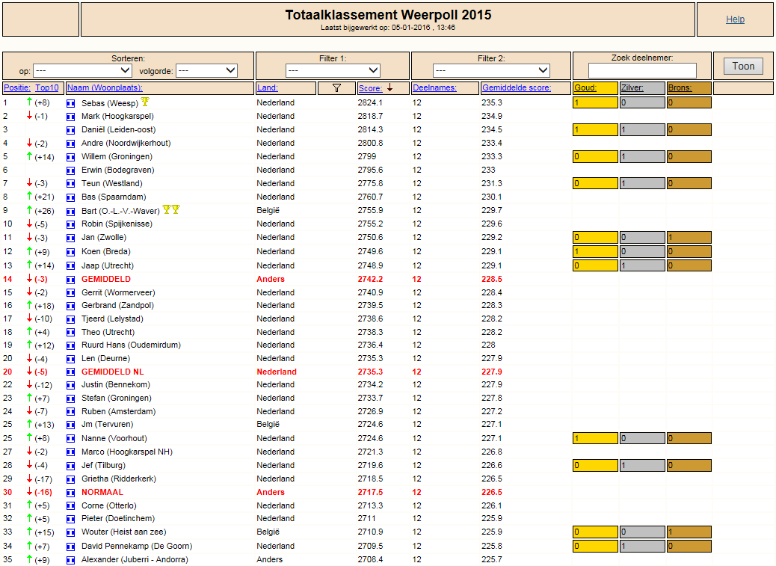Click the info icon for Bas (Spaarndam)
The width and height of the screenshot is (776, 566).
pos(71,197)
